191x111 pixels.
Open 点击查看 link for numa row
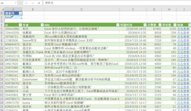click(x=183, y=103)
